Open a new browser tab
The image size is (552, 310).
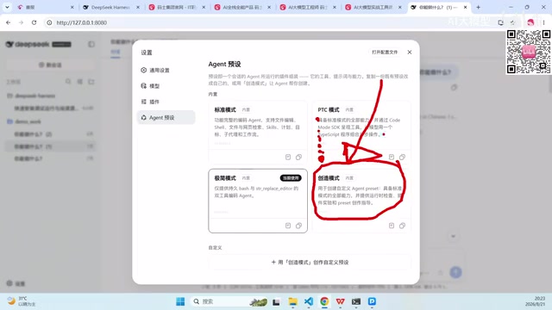click(x=478, y=7)
